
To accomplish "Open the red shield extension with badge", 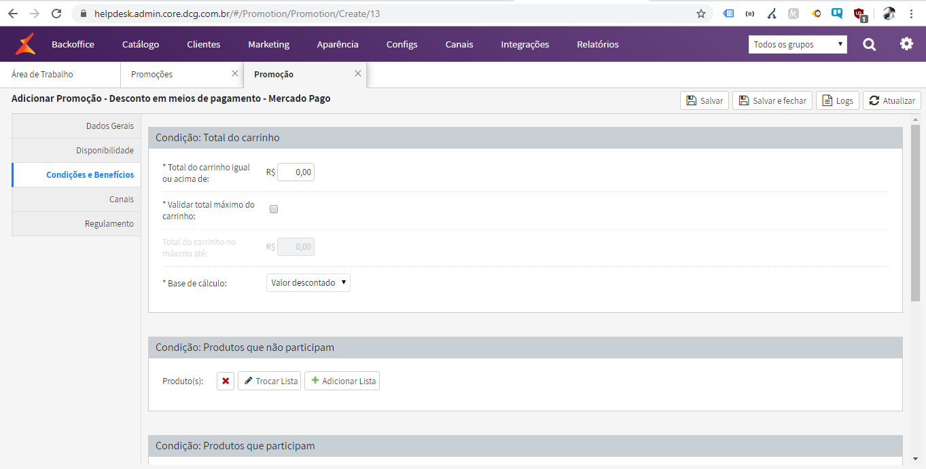I will click(x=859, y=14).
